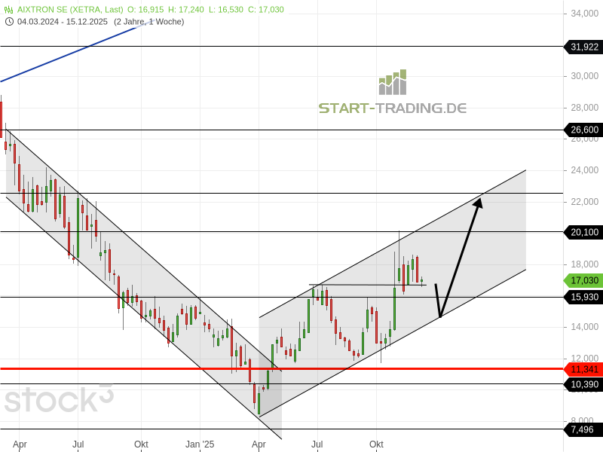Click the candlestick chart type icon

[9, 9]
